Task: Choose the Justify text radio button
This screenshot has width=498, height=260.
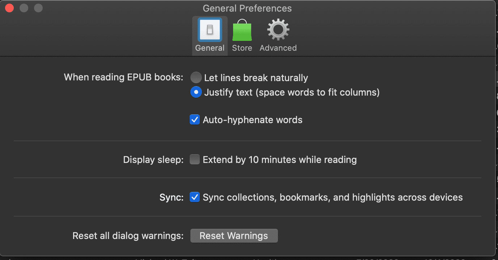Action: pos(196,92)
